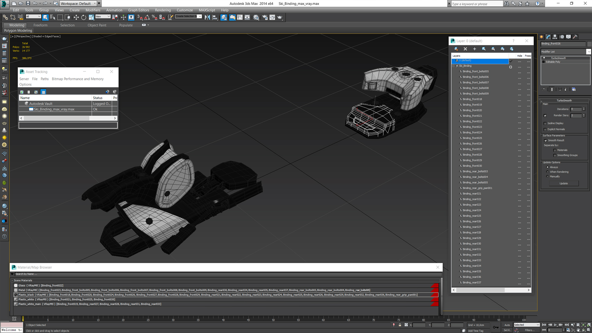
Task: Toggle the Angle Snap icon
Action: point(147,17)
